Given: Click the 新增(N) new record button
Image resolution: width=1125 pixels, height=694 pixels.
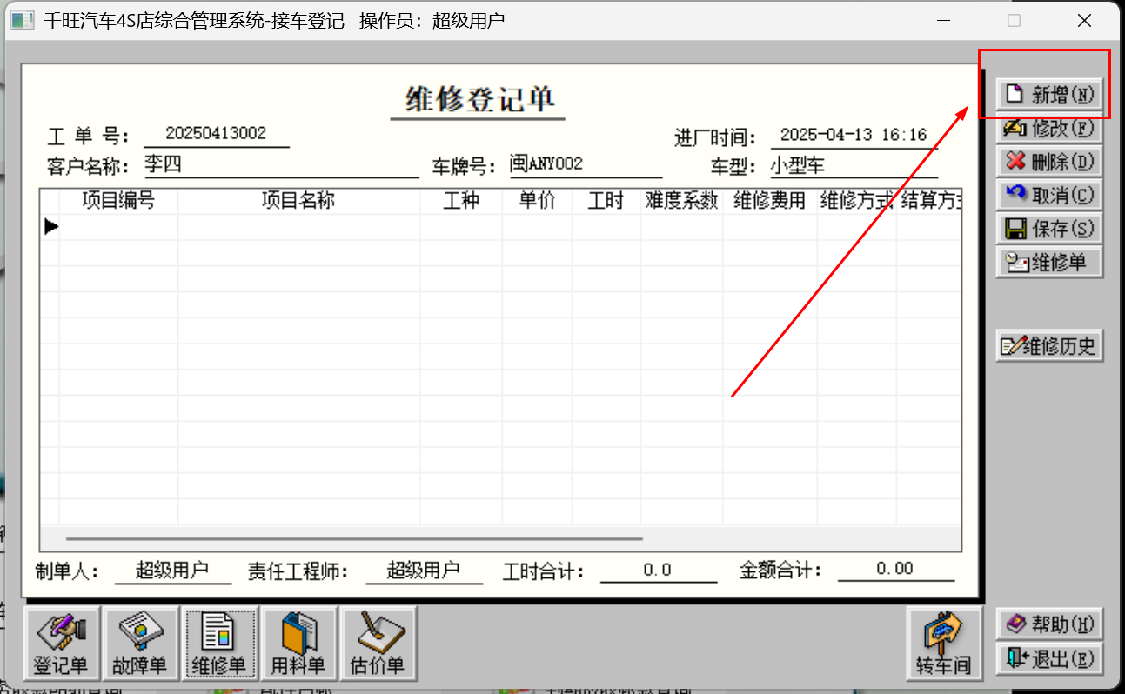Looking at the screenshot, I should click(x=1049, y=95).
